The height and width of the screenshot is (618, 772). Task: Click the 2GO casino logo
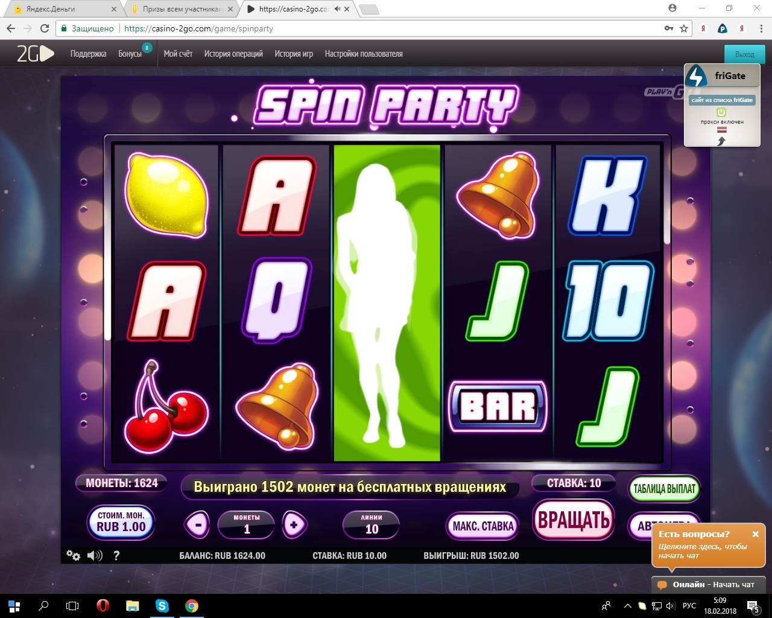click(35, 54)
